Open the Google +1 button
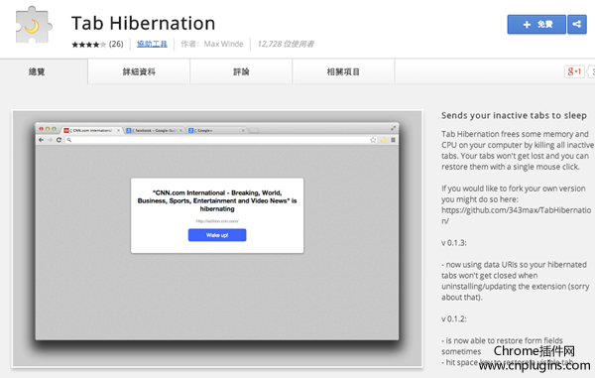The height and width of the screenshot is (378, 595). [x=574, y=71]
